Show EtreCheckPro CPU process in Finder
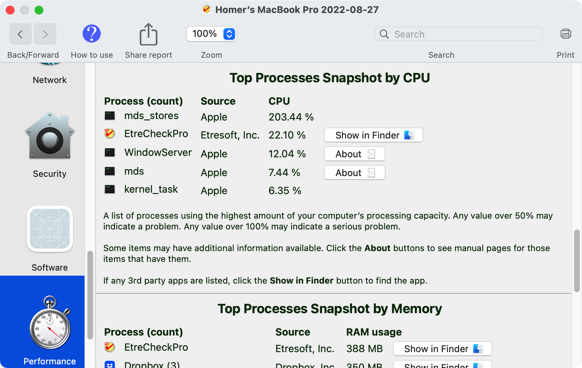Screen dimensions: 582x368 [373, 135]
